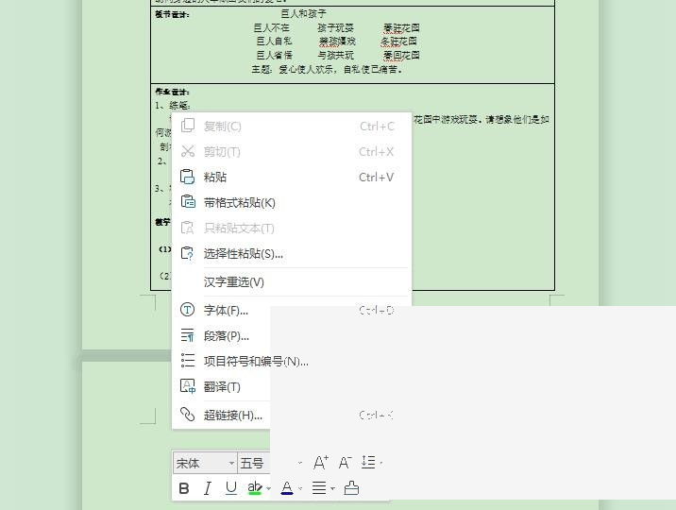This screenshot has width=676, height=510.
Task: Click the paste with formatting icon
Action: (x=188, y=202)
